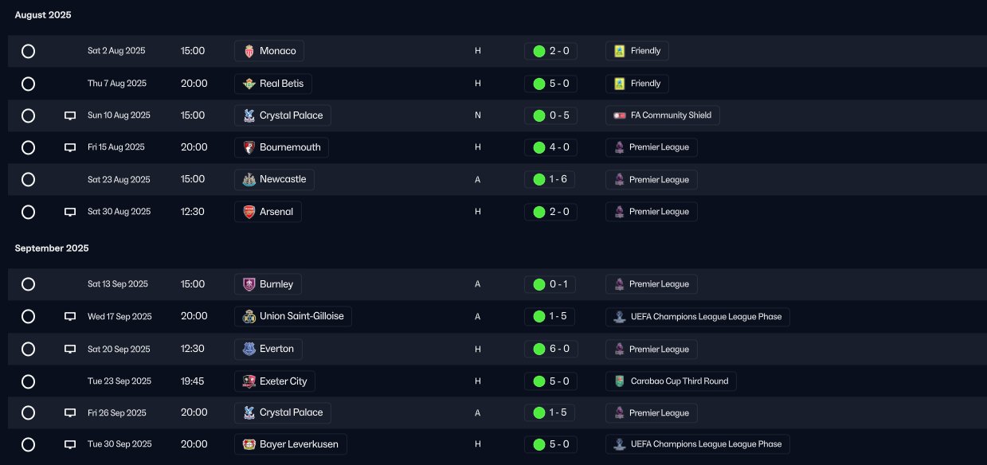987x465 pixels.
Task: Click the Newcastle club badge
Action: tap(249, 179)
